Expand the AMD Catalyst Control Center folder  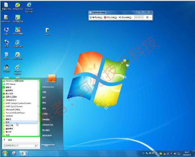pos(20,103)
